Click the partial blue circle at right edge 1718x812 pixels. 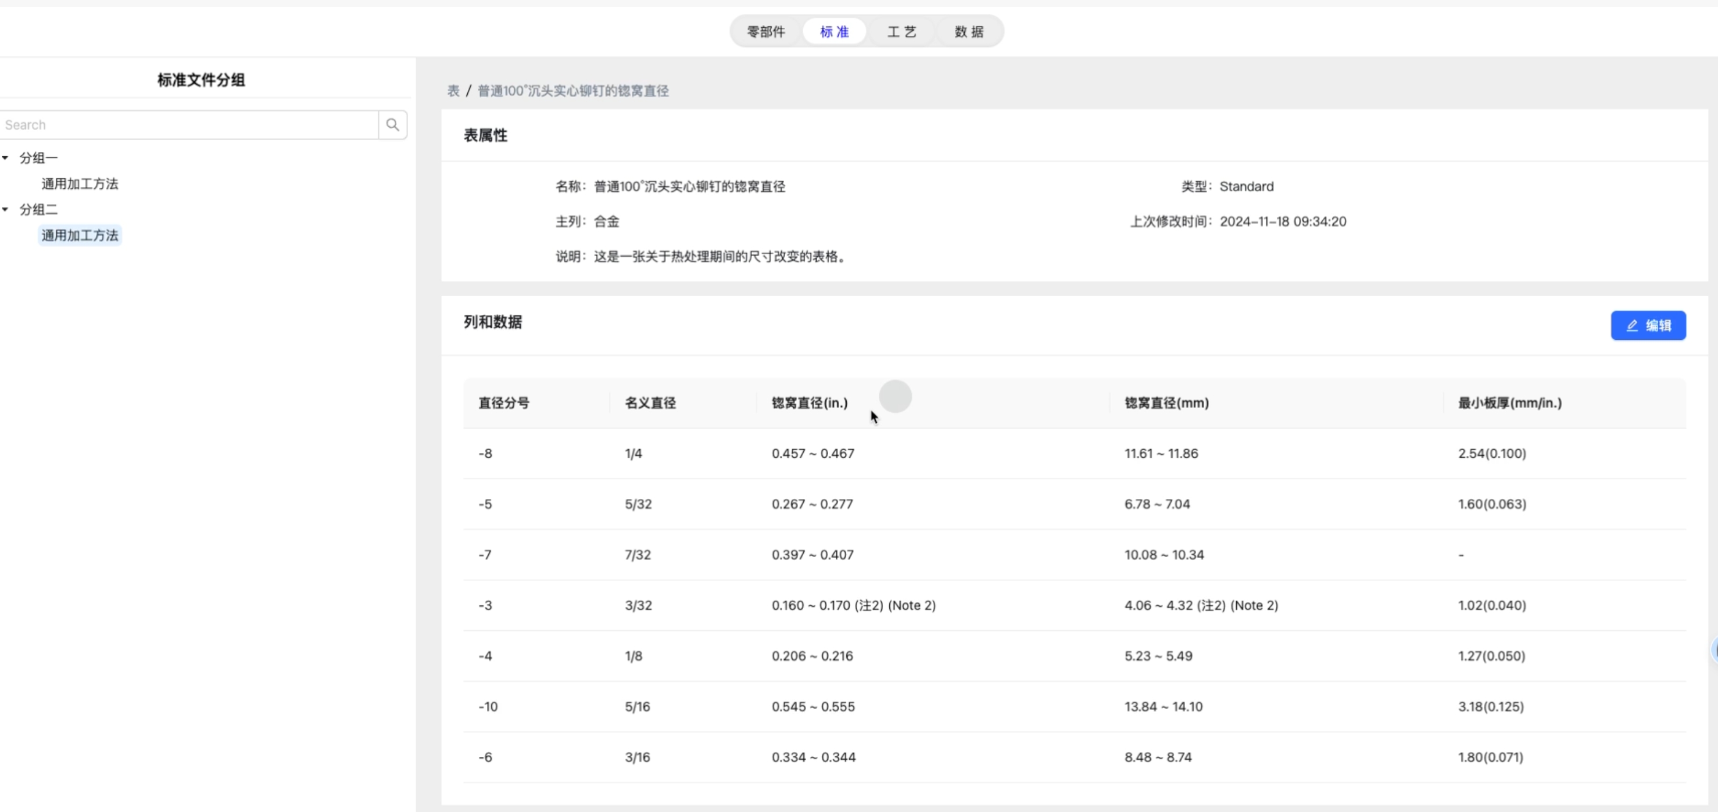click(1714, 649)
